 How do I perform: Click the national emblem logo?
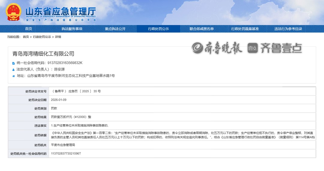(x=13, y=12)
